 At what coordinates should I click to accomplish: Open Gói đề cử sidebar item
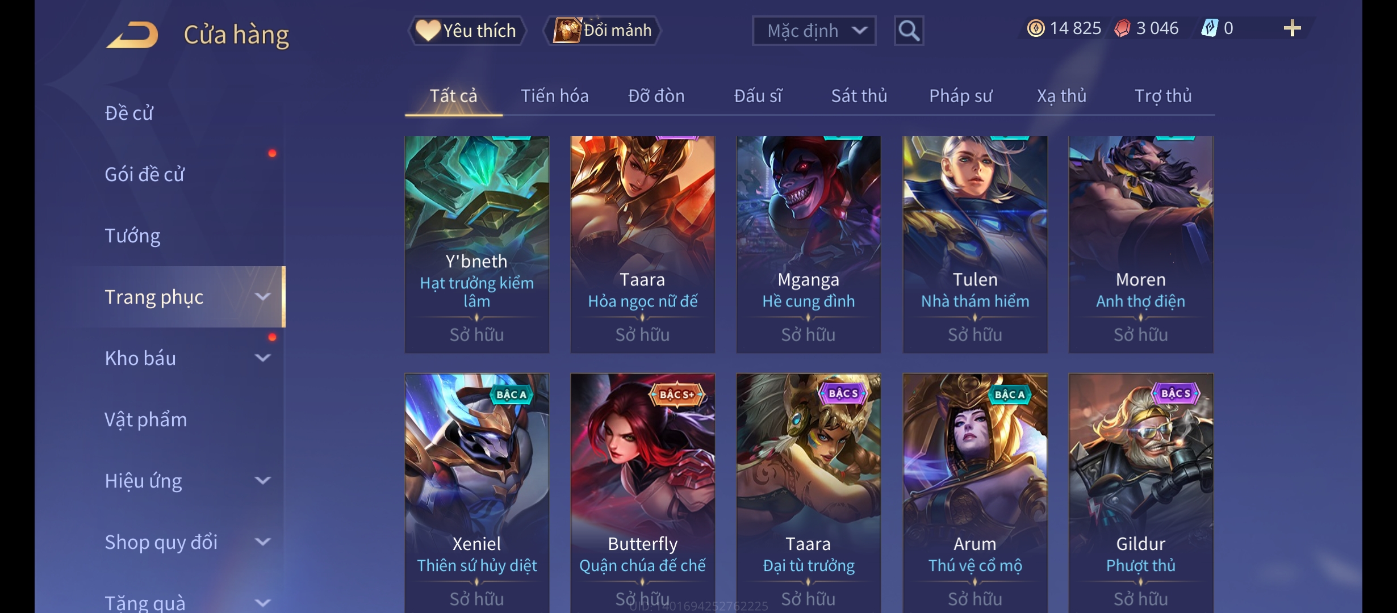coord(144,174)
